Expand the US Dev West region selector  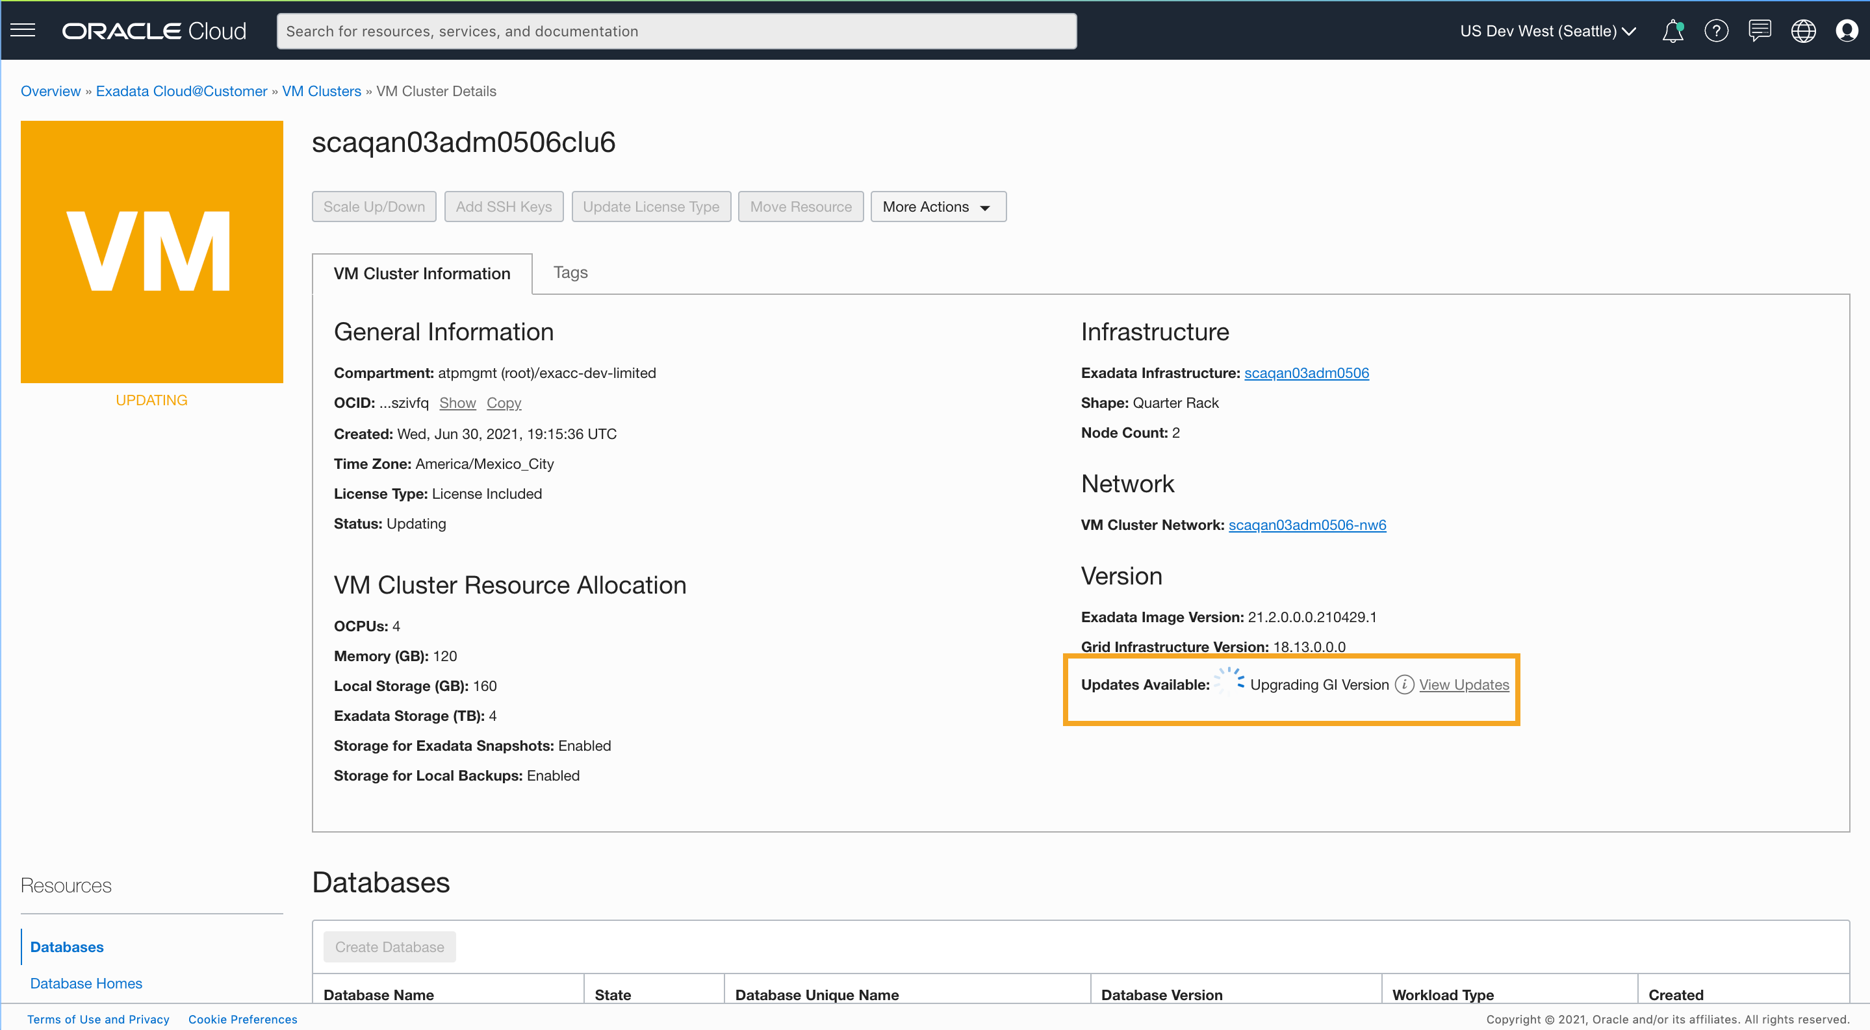tap(1548, 31)
